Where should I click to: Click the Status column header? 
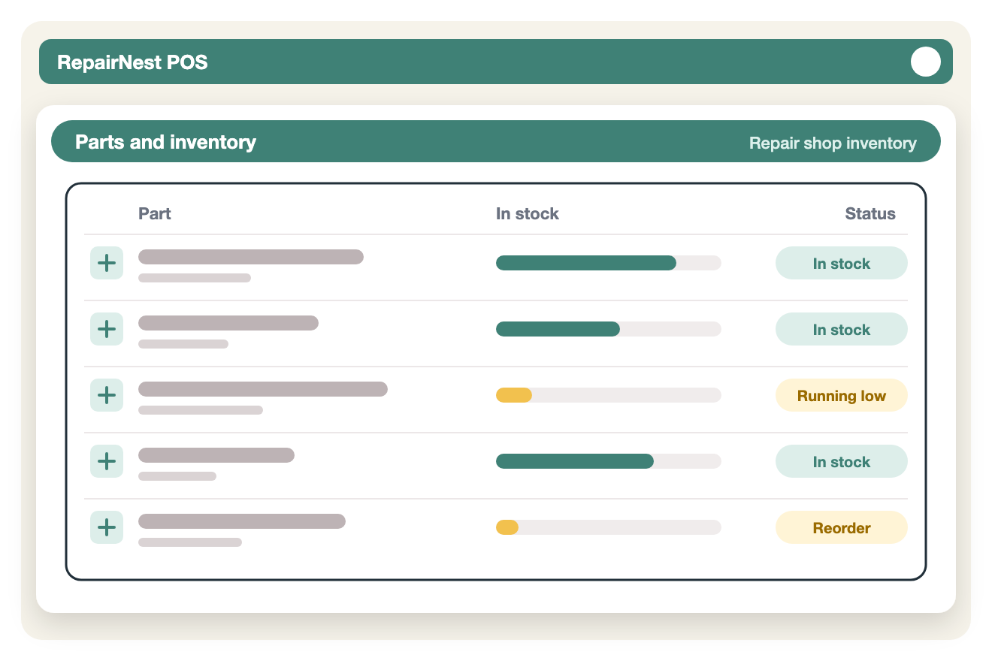[x=870, y=213]
